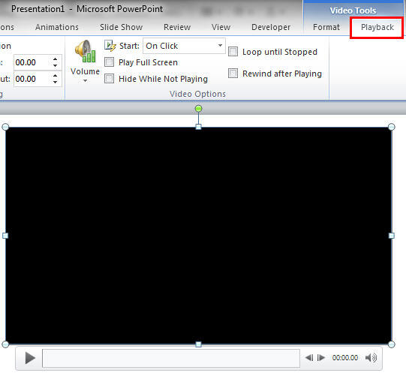Decrease the upper fade 00.00 value
The height and width of the screenshot is (373, 406).
tap(55, 65)
